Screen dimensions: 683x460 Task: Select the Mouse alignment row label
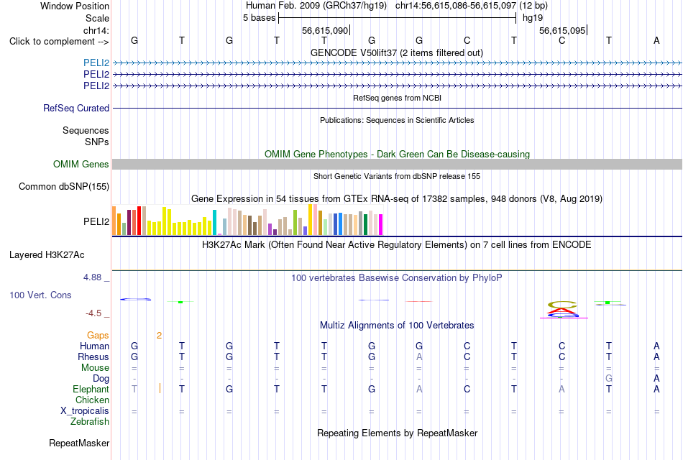point(96,368)
